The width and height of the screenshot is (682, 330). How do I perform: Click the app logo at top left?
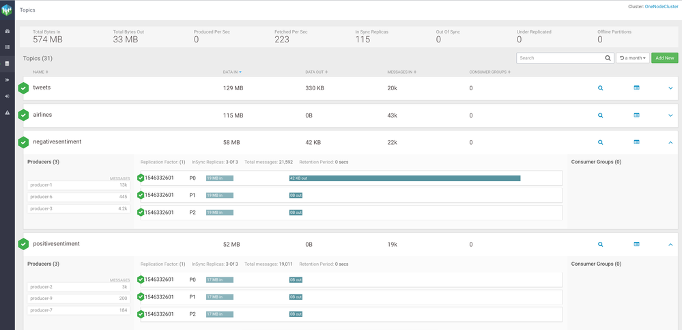[x=8, y=10]
